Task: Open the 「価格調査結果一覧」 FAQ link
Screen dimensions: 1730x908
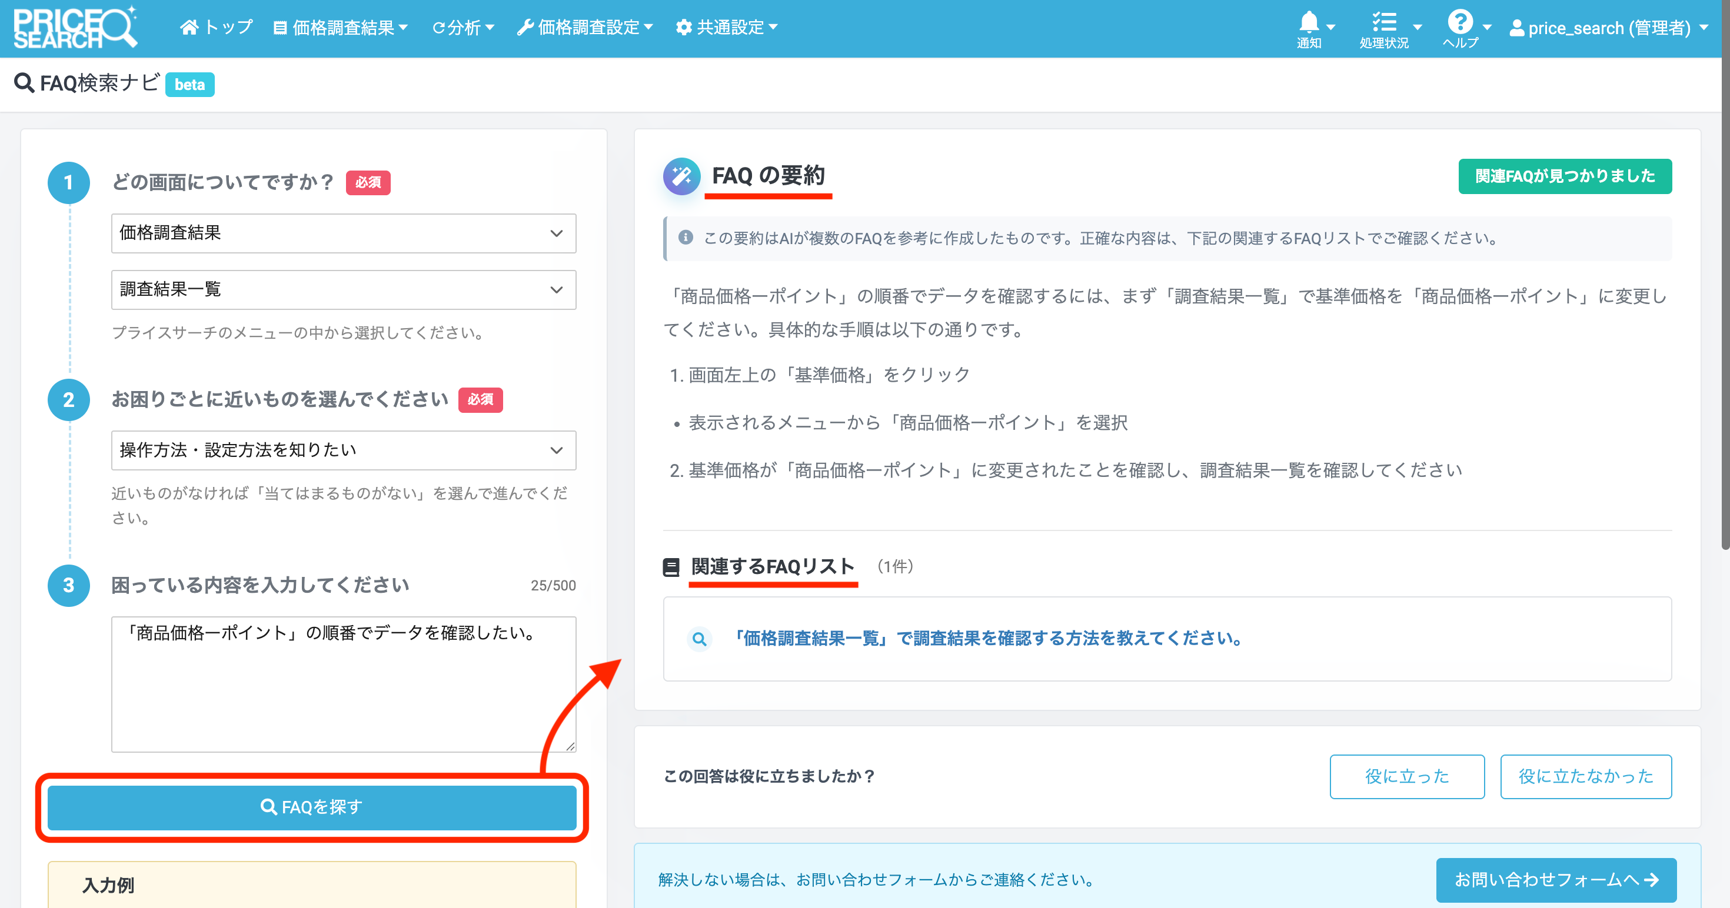Action: tap(987, 638)
